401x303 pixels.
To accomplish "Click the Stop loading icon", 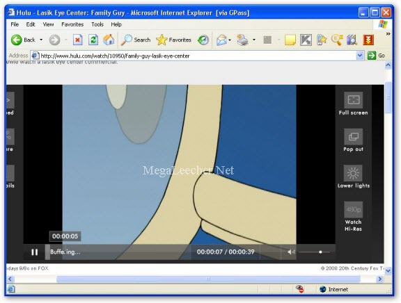I will (77, 40).
